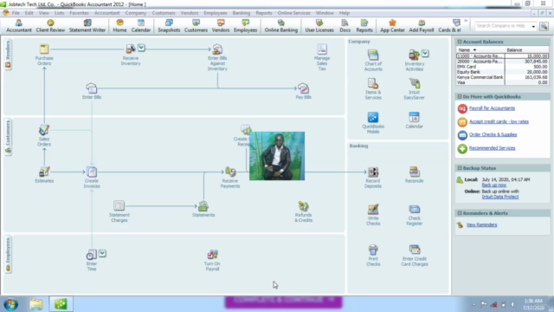
Task: Select Kenya Commercial Bank account row
Action: tap(502, 77)
